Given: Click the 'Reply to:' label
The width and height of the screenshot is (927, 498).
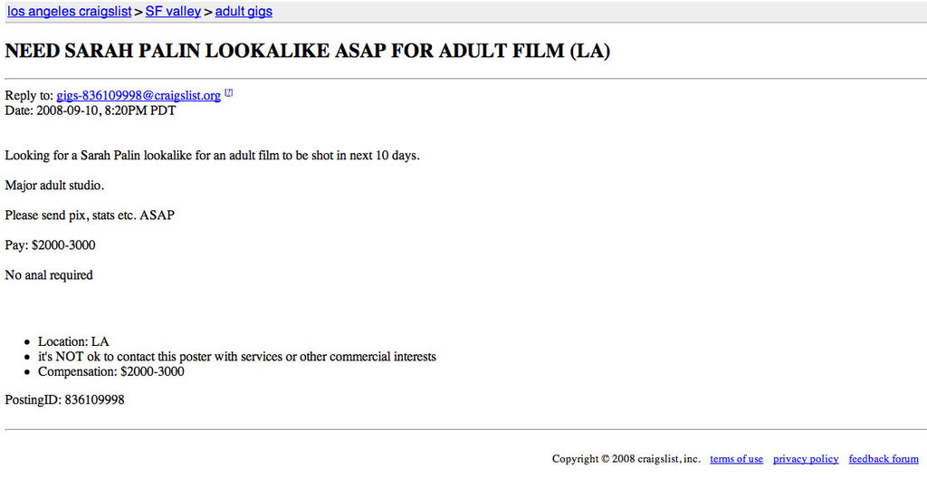Looking at the screenshot, I should point(28,96).
